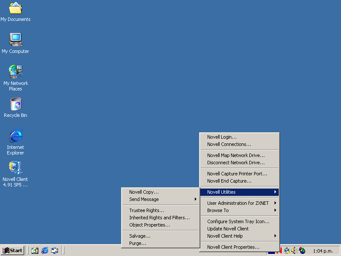Screen dimensions: 341x256
Task: Launch Internet Explorer from Quick Launch
Action: (45, 250)
